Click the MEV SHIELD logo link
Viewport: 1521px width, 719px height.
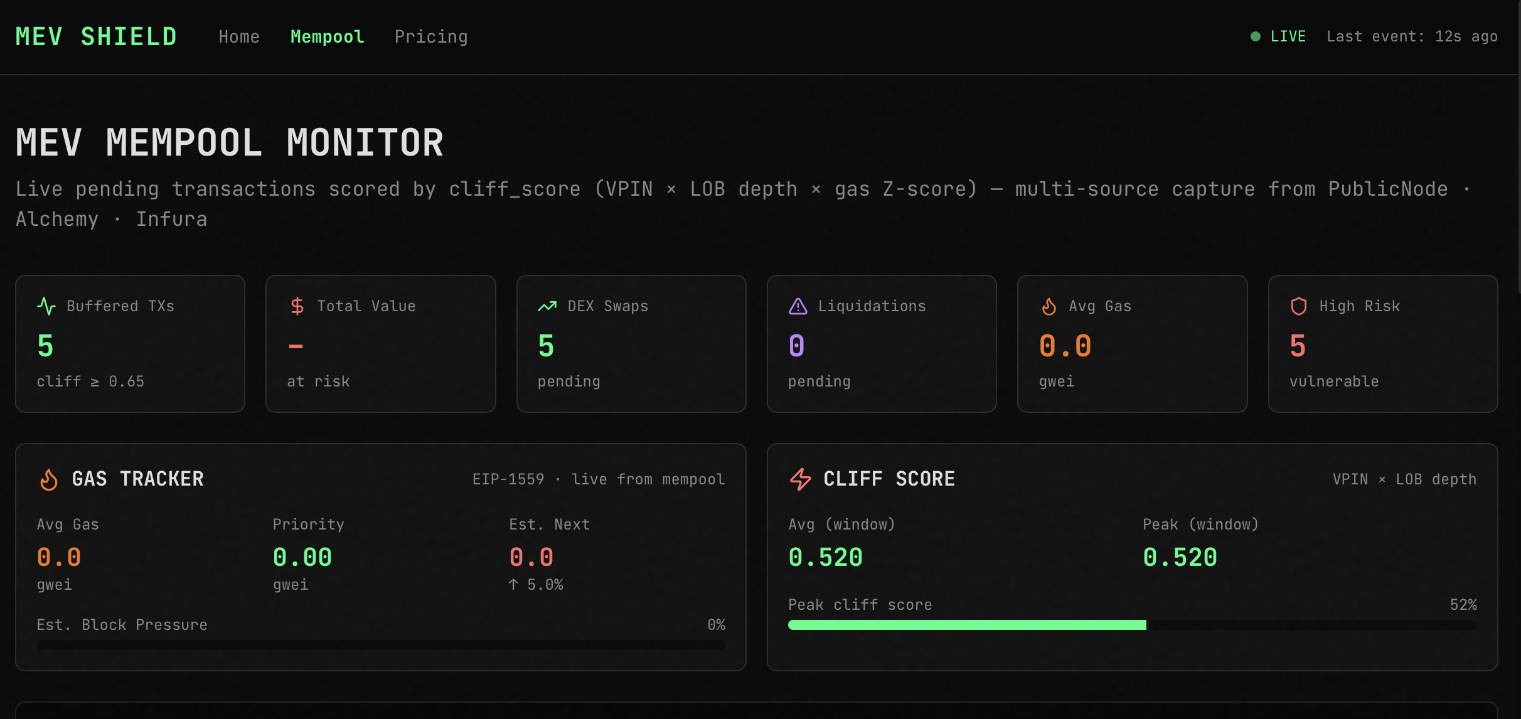(96, 36)
